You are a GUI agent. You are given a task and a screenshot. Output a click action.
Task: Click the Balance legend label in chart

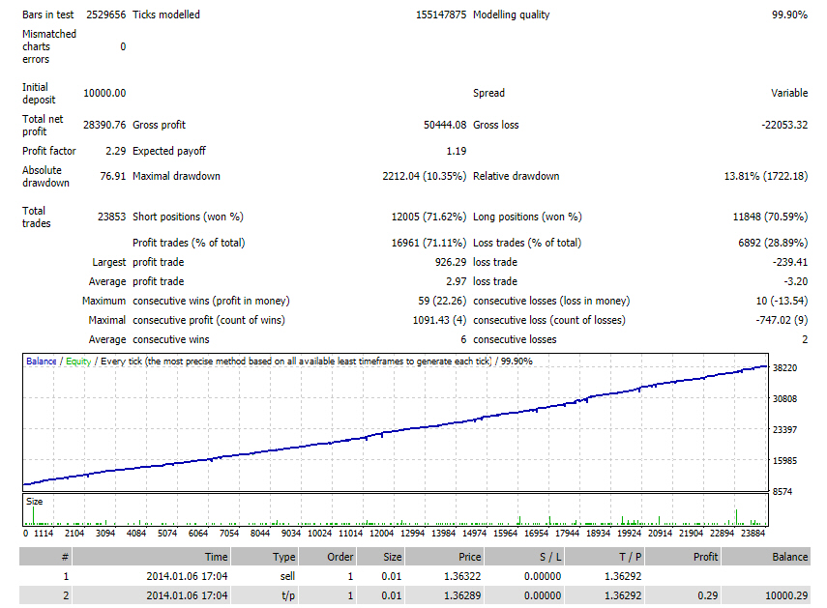42,362
